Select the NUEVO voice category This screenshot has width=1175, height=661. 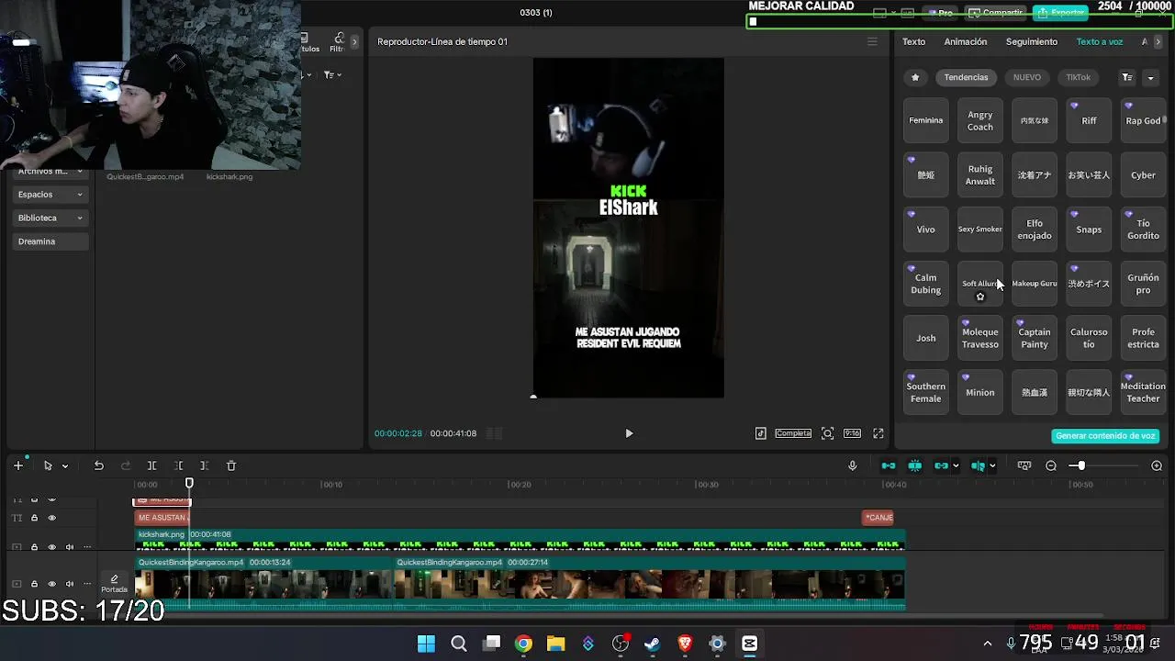pos(1026,77)
